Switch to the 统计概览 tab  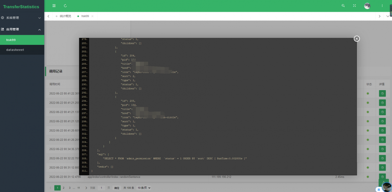[65, 16]
